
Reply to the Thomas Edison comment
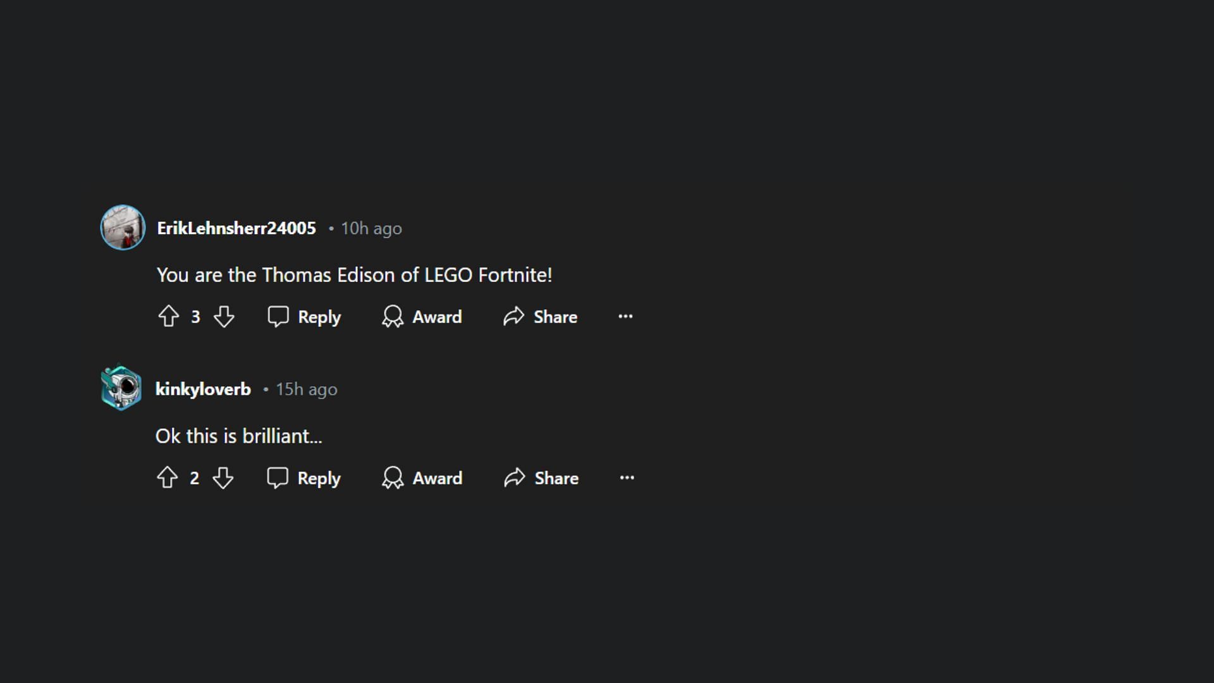click(304, 316)
